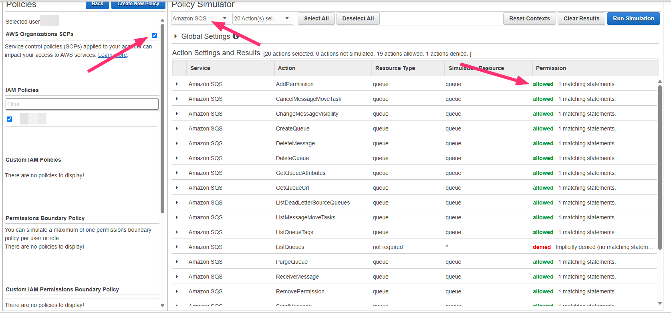Click the left policies panel scroll-up arrow
The height and width of the screenshot is (315, 671).
(x=162, y=20)
